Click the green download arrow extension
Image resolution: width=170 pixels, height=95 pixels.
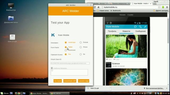pos(163,7)
